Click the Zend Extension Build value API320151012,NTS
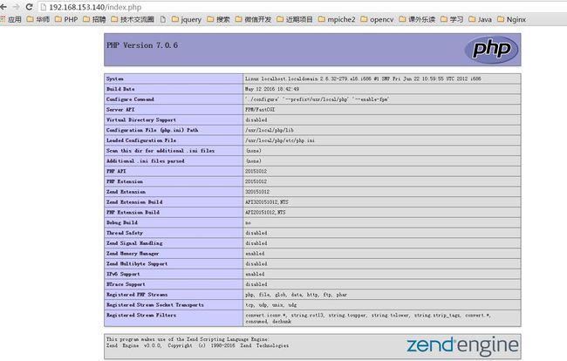Screen dimensions: 567x361 [267, 202]
